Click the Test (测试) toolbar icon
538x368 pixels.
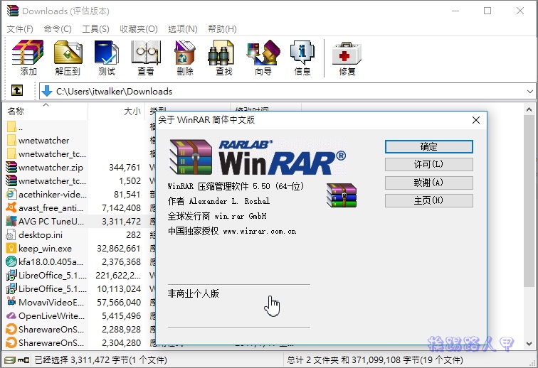[106, 53]
